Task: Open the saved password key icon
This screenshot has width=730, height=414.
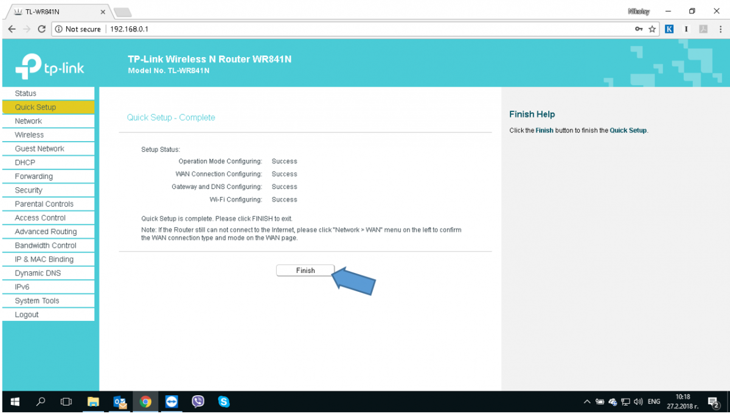Action: tap(639, 29)
